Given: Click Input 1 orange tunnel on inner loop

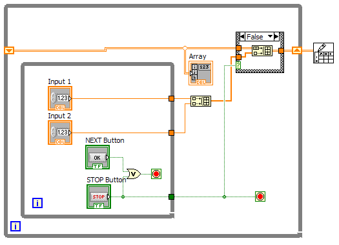Looking at the screenshot, I should (171, 99).
